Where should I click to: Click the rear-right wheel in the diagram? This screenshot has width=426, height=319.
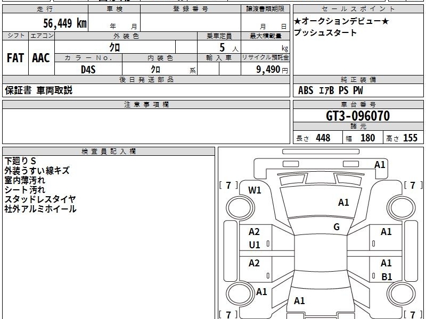(402, 294)
